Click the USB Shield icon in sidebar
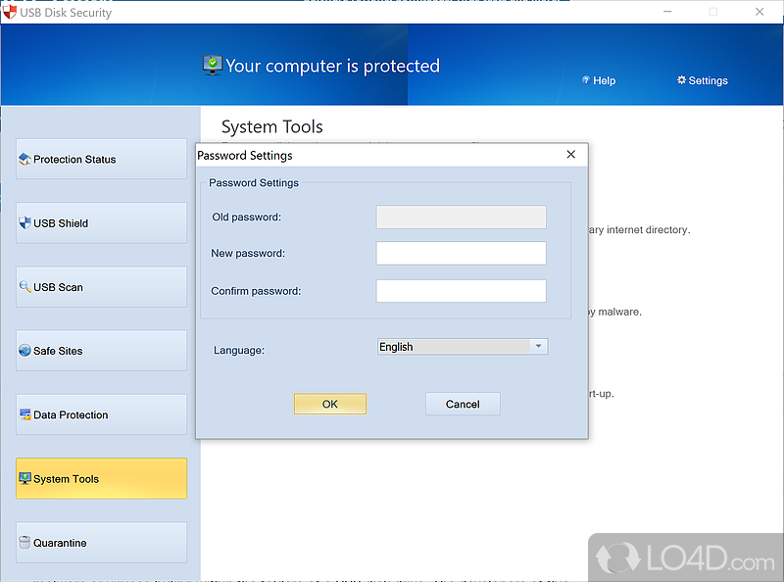This screenshot has height=582, width=784. [24, 223]
